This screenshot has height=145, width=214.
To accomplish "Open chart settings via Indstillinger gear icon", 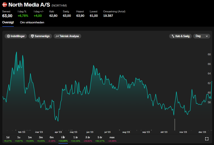I will click(9, 36).
